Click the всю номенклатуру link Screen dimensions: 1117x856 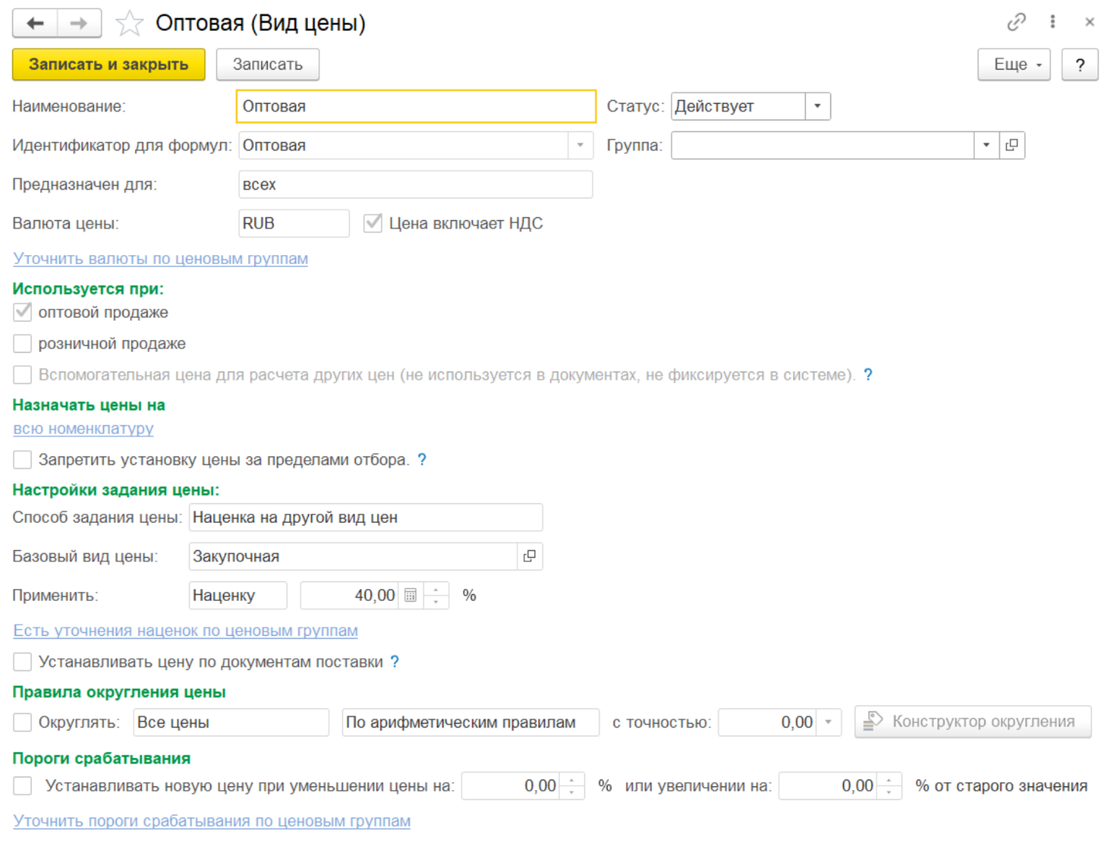[x=83, y=428]
